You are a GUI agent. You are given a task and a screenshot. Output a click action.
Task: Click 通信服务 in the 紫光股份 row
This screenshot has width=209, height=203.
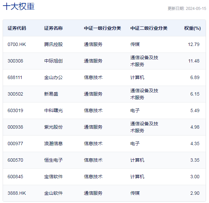[93, 127]
